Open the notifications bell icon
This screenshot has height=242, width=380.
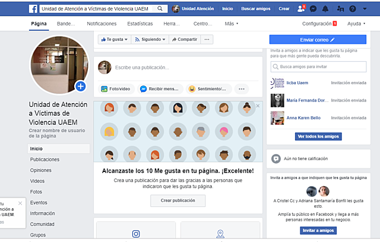click(325, 9)
